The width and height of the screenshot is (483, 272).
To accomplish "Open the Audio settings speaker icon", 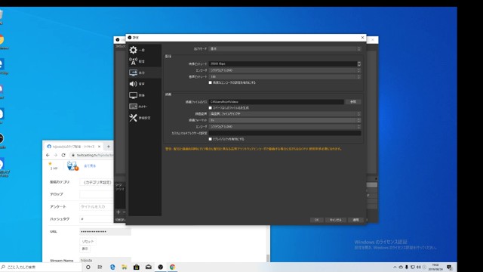I will pos(134,84).
